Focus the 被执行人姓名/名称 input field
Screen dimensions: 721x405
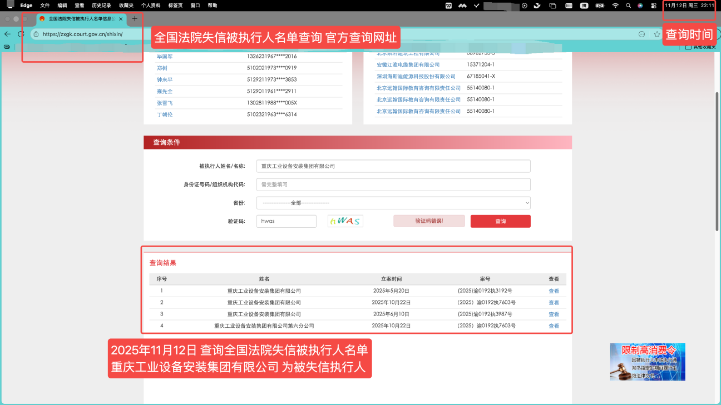[393, 166]
